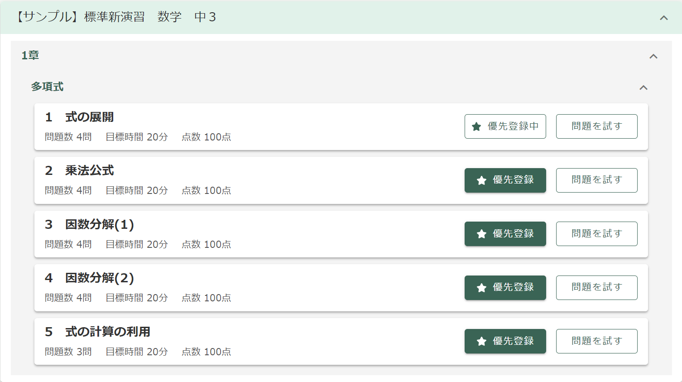Image resolution: width=682 pixels, height=382 pixels.
Task: Collapse the 多項式 section chevron
Action: coord(643,87)
